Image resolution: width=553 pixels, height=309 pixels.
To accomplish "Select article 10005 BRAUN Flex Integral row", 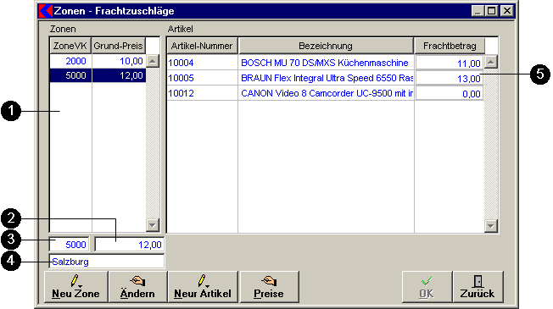I will coord(325,78).
